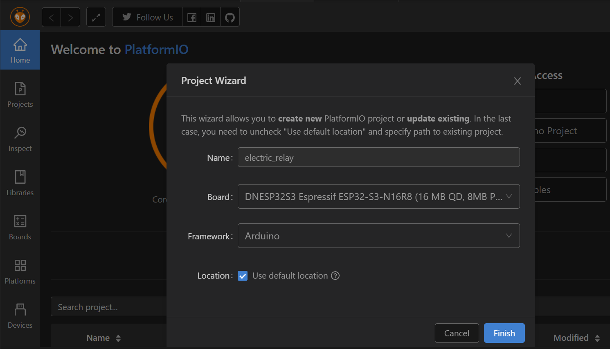The height and width of the screenshot is (349, 610).
Task: Select the Home sidebar tab
Action: tap(20, 50)
